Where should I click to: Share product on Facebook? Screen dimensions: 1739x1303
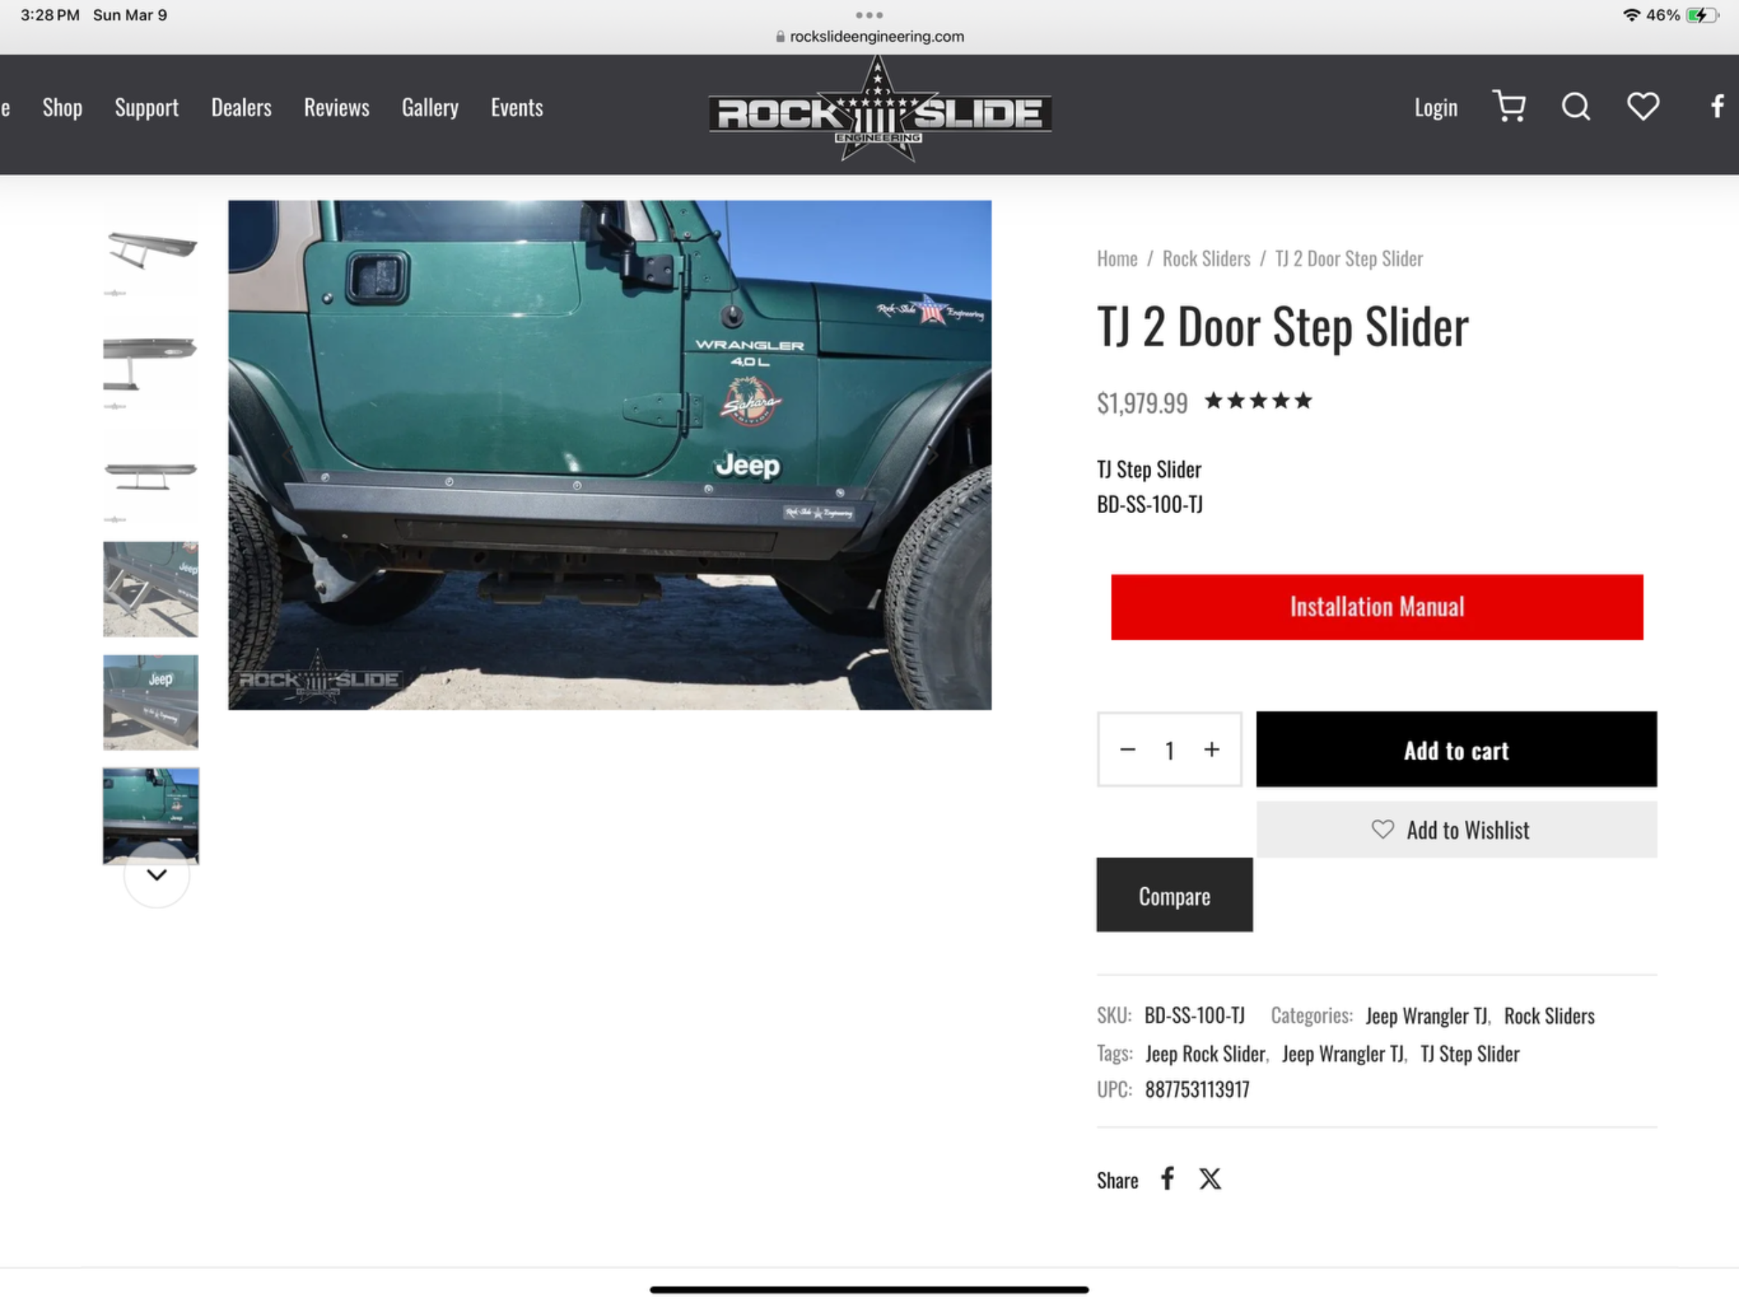1167,1178
